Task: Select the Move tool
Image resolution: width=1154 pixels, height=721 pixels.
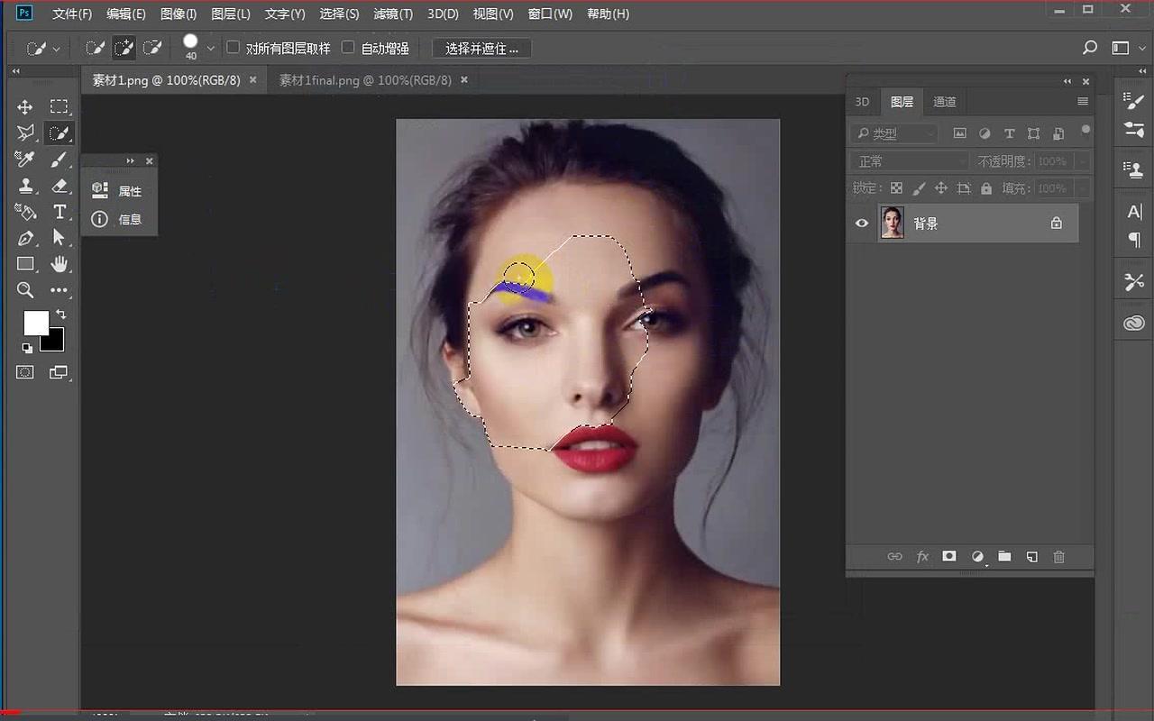Action: tap(25, 107)
